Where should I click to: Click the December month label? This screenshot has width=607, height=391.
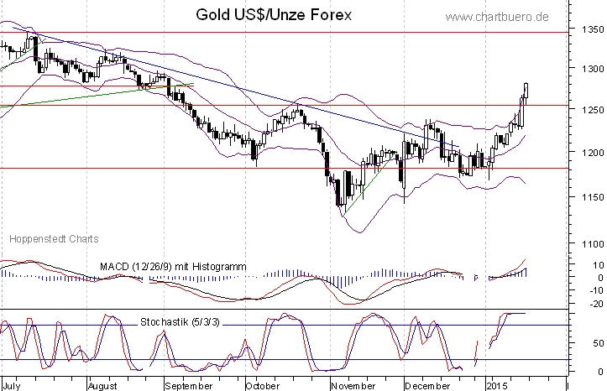coord(427,386)
